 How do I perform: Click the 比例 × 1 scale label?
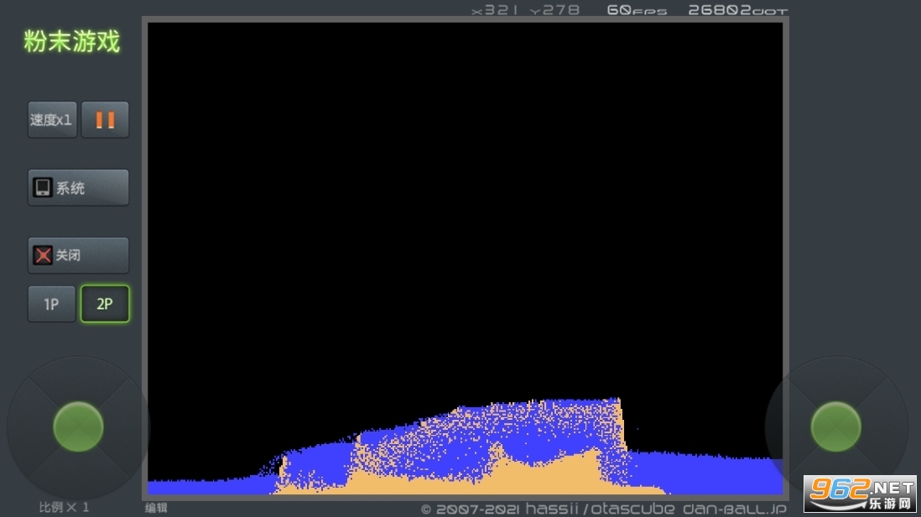pyautogui.click(x=64, y=507)
